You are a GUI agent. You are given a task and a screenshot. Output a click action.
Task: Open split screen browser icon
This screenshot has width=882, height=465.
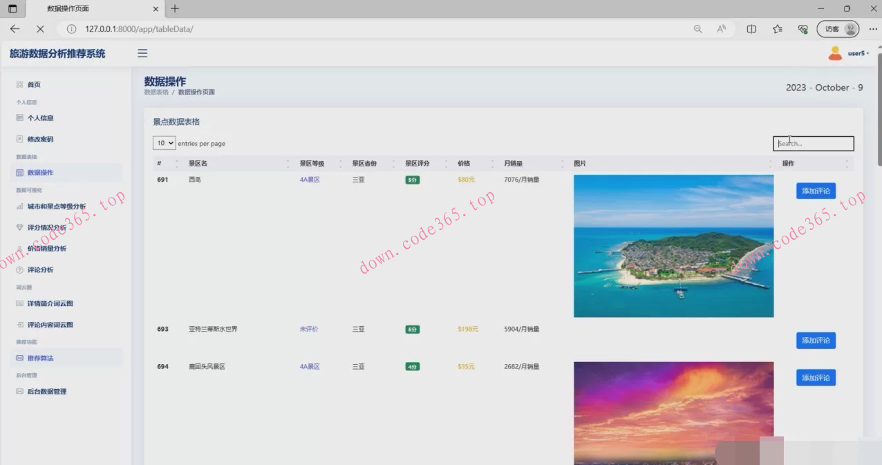(x=751, y=29)
